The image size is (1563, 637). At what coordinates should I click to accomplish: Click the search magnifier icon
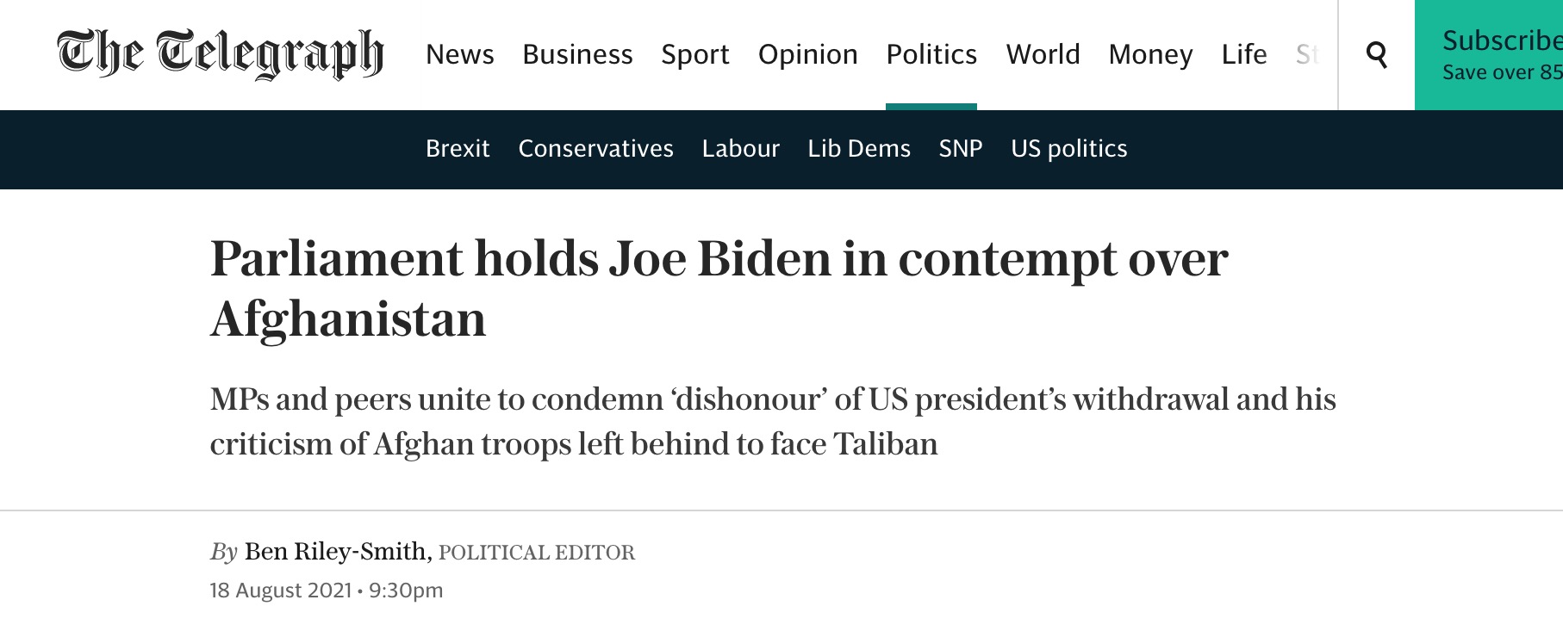(1377, 55)
